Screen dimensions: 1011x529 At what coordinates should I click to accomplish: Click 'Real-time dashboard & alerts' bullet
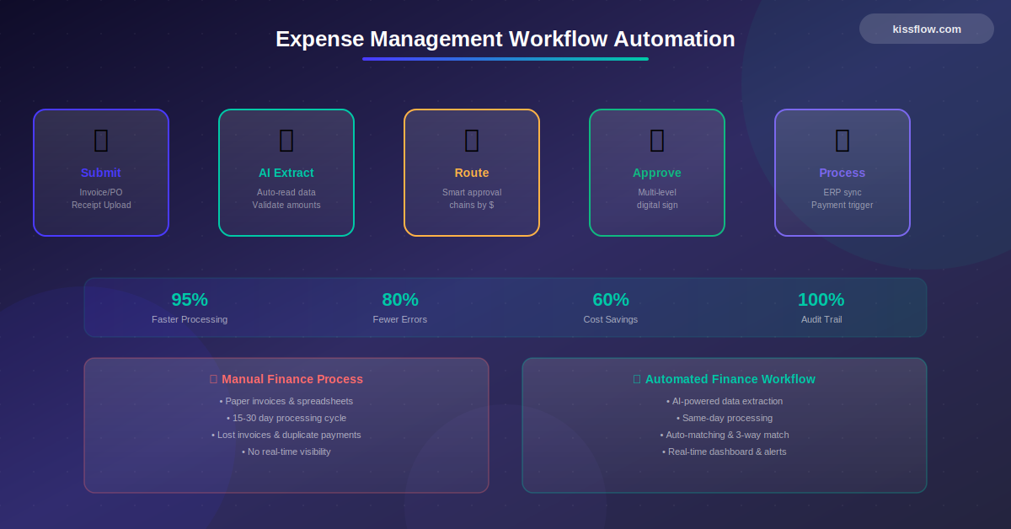pos(725,452)
